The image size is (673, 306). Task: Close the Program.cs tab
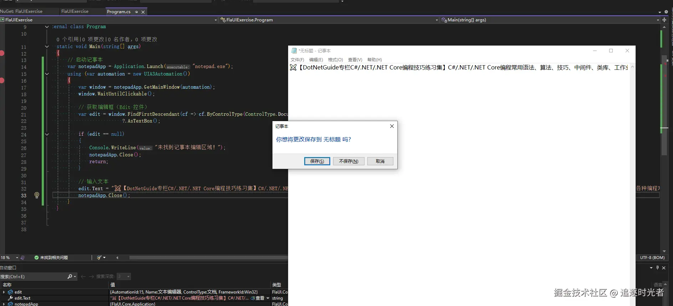click(x=143, y=12)
